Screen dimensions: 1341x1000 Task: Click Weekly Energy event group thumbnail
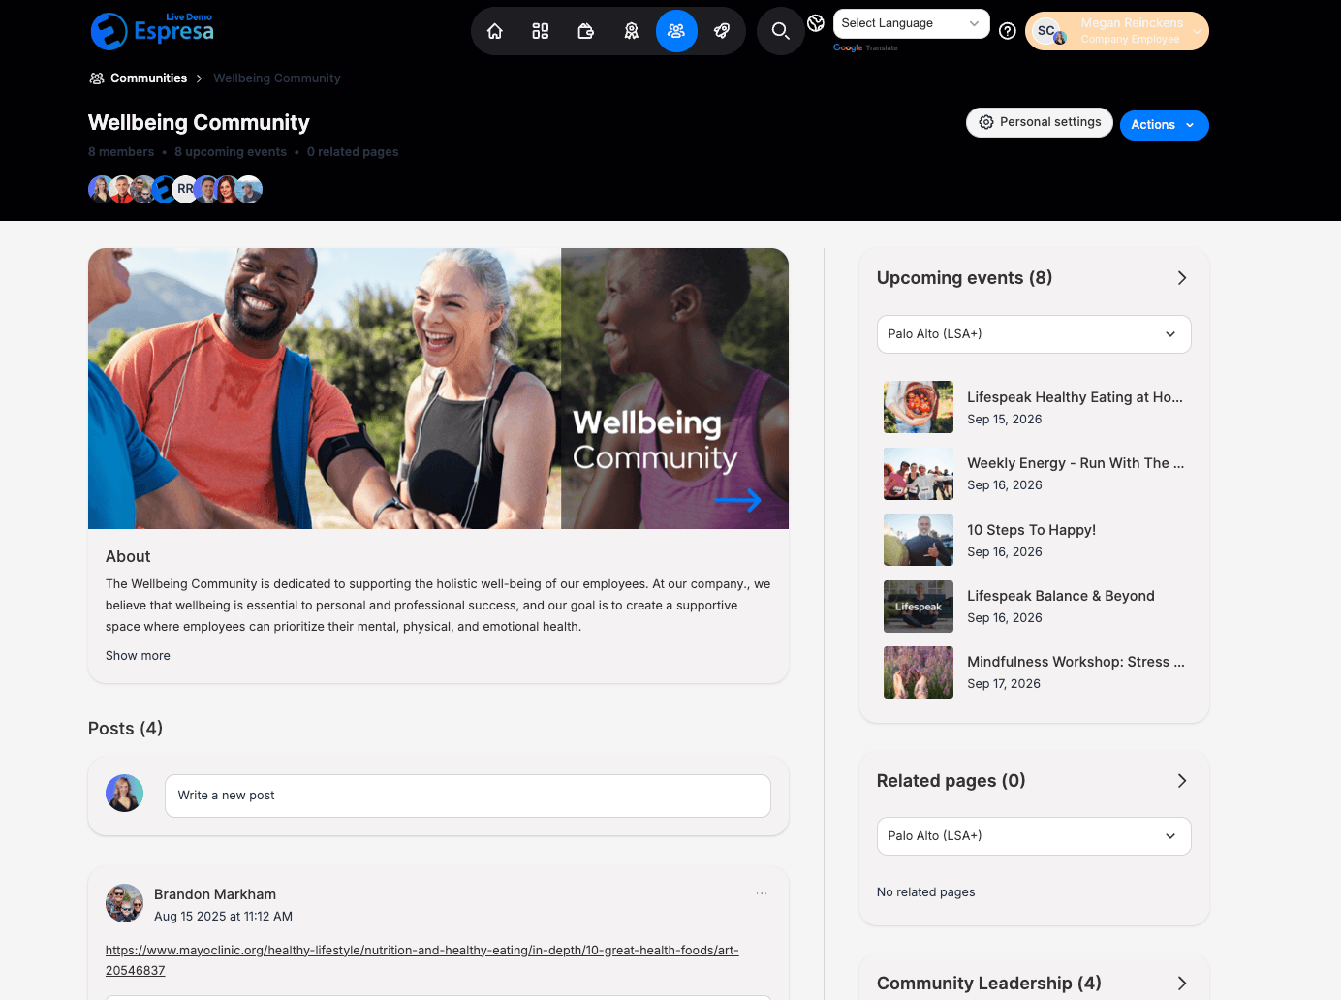919,473
